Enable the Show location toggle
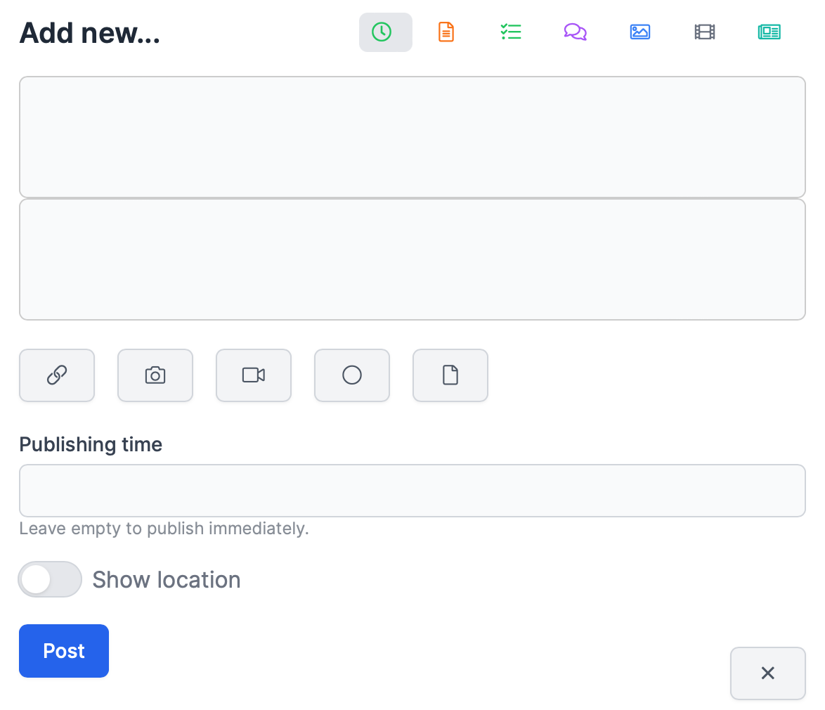Viewport: 825px width, 710px height. point(50,579)
